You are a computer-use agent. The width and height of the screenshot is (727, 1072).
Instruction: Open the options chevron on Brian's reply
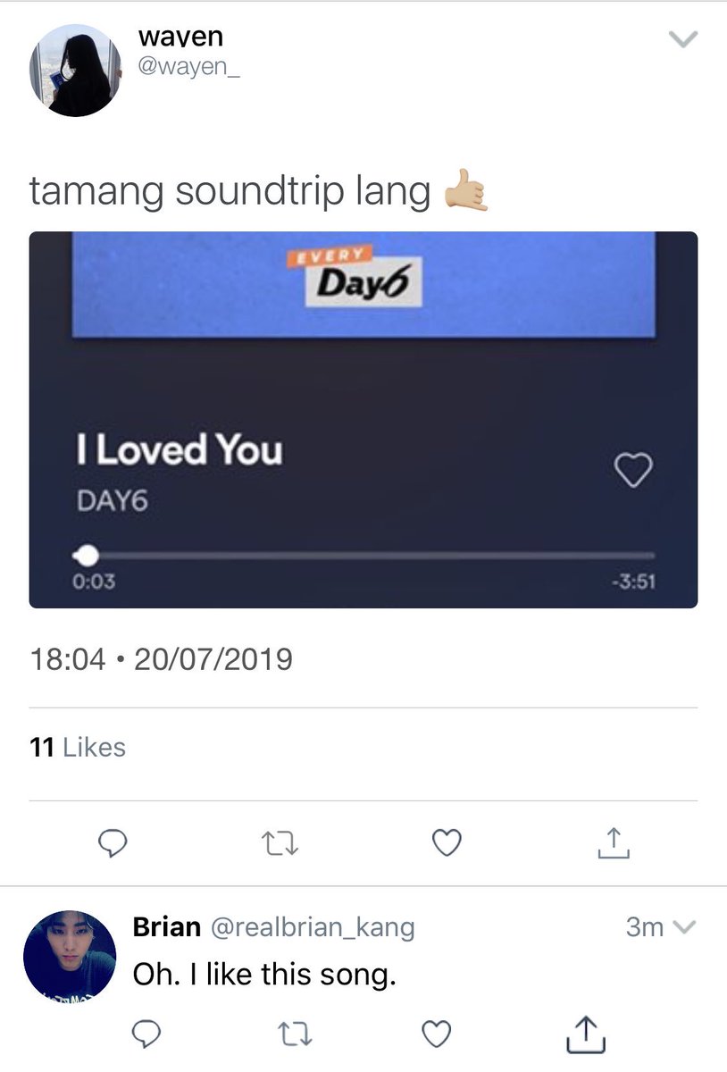tap(682, 927)
